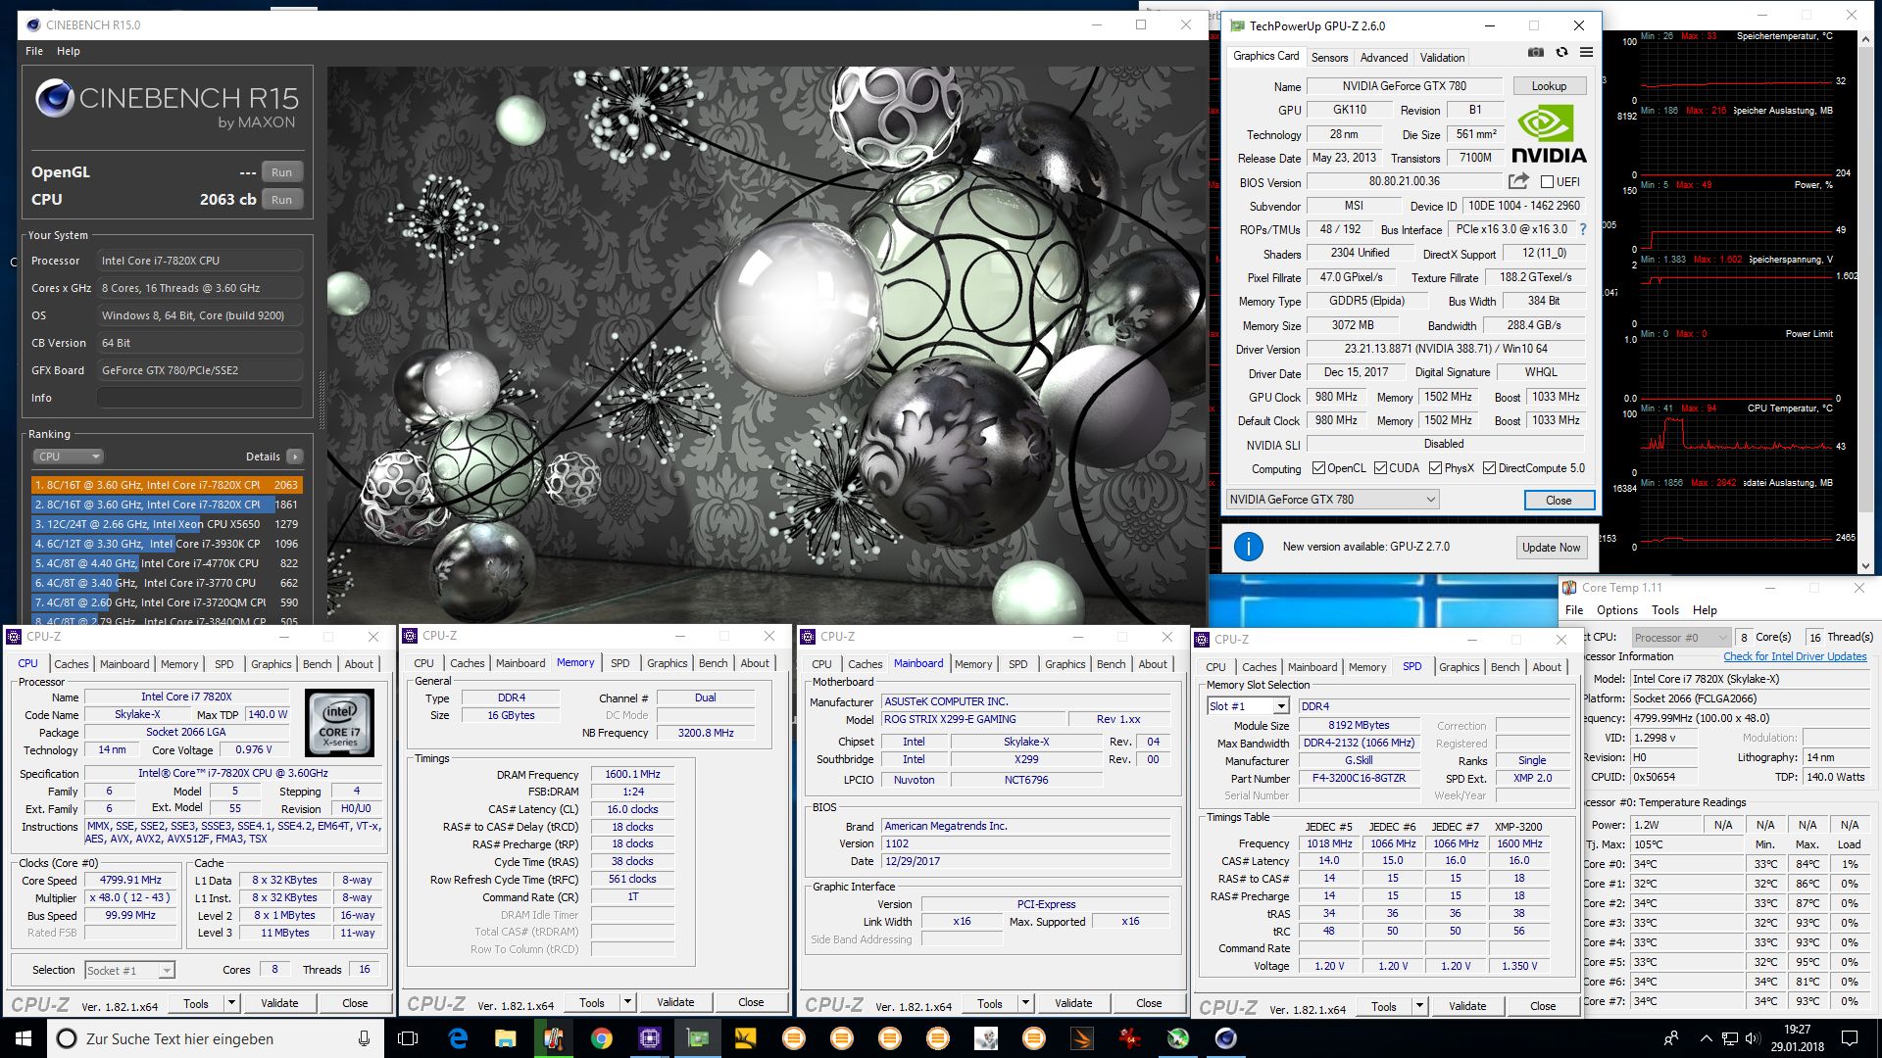
Task: Open the Core Temp Tools menu
Action: point(1665,610)
